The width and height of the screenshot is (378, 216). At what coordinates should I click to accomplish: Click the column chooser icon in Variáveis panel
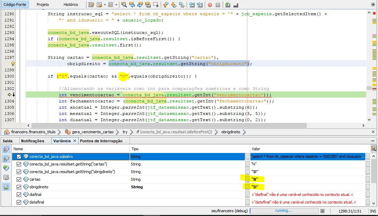tap(374, 148)
